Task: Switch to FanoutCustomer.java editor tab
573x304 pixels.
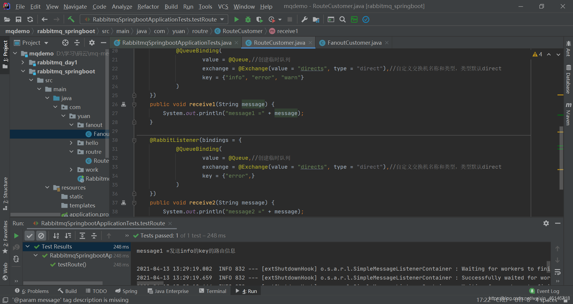Action: click(x=354, y=43)
